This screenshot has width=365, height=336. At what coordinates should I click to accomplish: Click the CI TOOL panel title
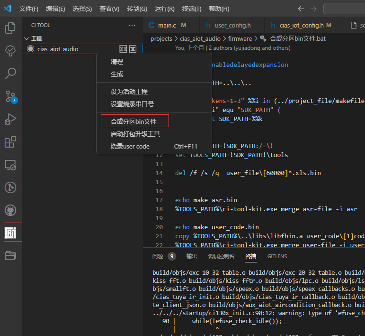[41, 25]
